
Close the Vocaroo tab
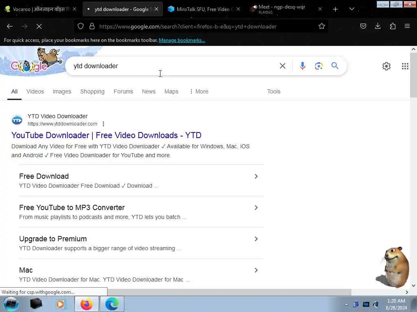[x=75, y=9]
